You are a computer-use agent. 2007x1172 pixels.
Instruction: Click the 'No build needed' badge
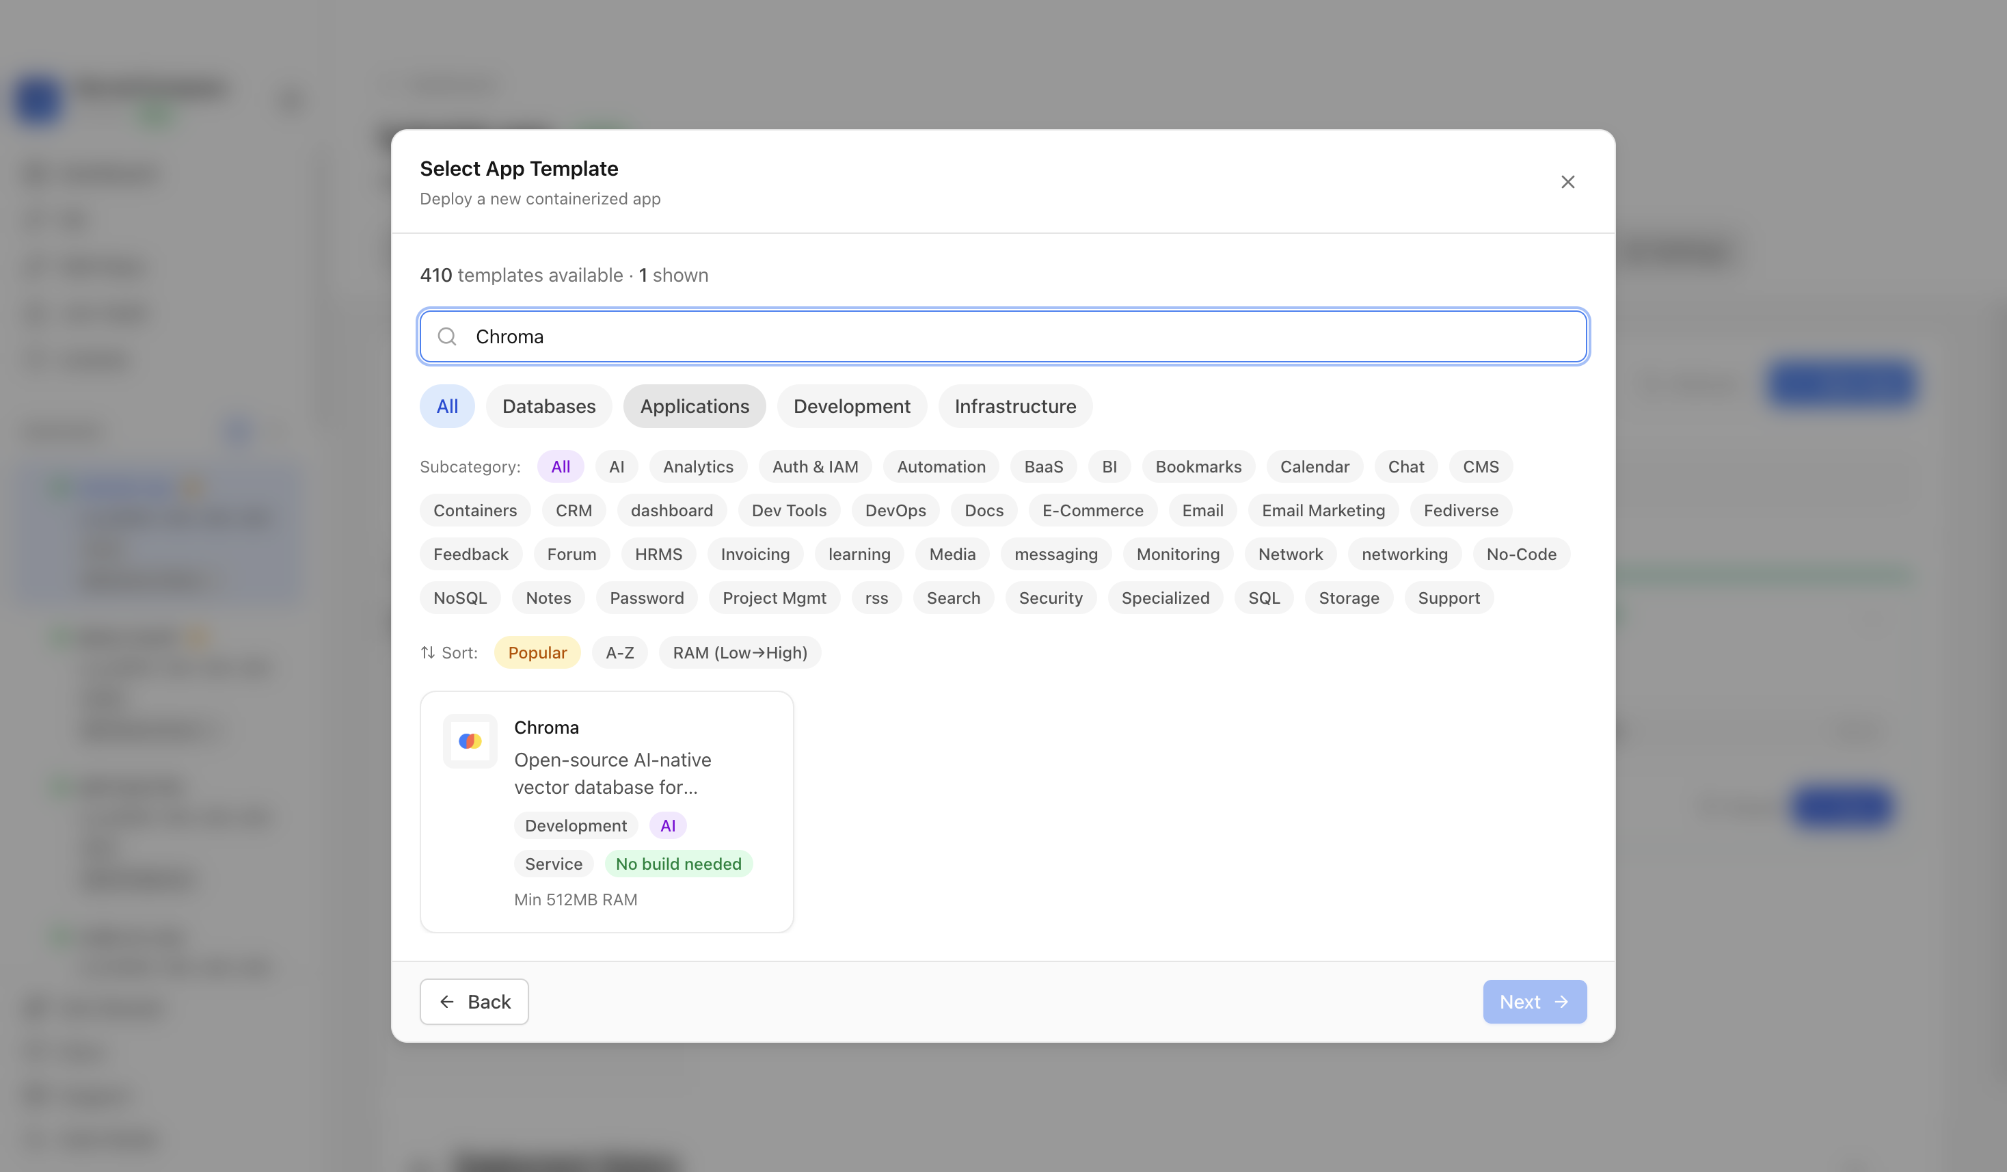point(679,864)
